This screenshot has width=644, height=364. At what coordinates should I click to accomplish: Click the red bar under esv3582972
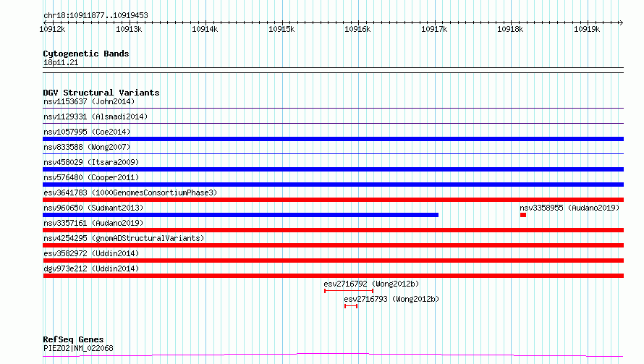tap(333, 261)
